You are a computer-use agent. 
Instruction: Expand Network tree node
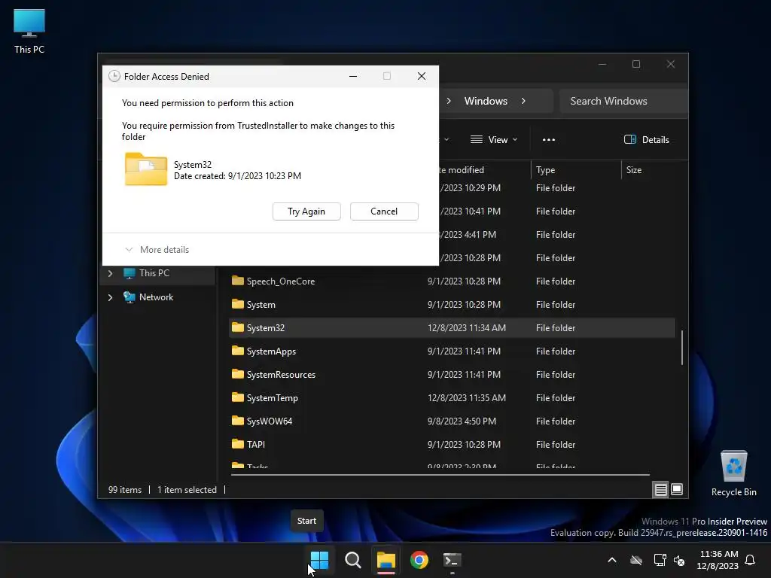click(x=110, y=297)
